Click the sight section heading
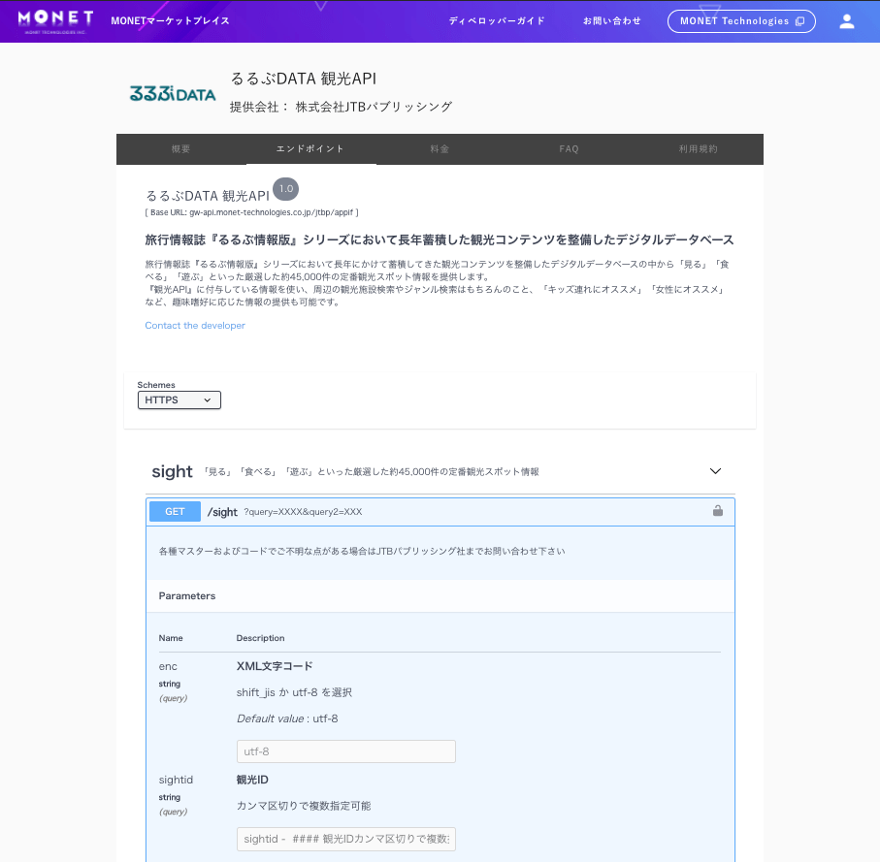This screenshot has height=862, width=880. (x=172, y=471)
